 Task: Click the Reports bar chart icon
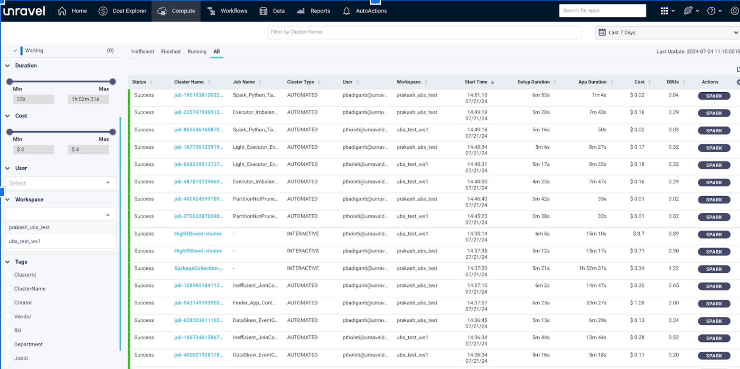(301, 11)
